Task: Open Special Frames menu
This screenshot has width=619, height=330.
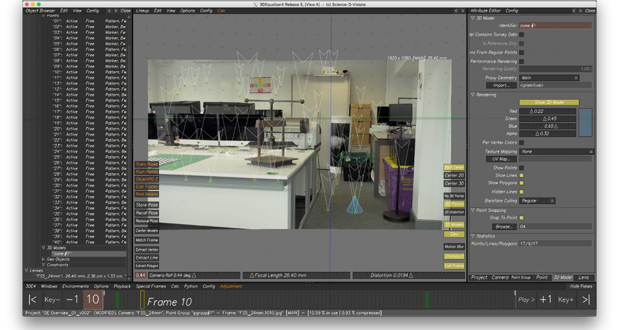Action: tap(151, 286)
